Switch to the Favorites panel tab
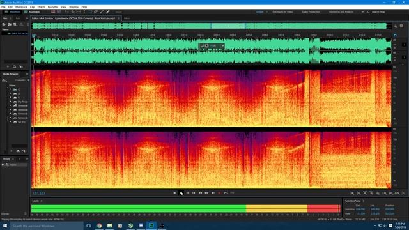 pyautogui.click(x=18, y=19)
